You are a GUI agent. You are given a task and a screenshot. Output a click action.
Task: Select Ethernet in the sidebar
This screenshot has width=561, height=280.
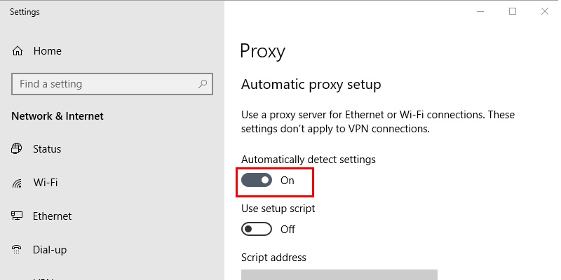pyautogui.click(x=52, y=216)
